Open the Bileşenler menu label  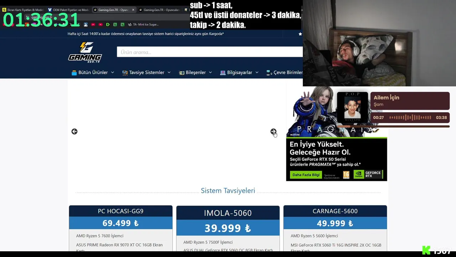[x=196, y=72]
